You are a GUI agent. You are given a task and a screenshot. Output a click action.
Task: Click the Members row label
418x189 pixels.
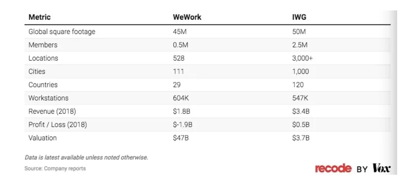coord(43,45)
